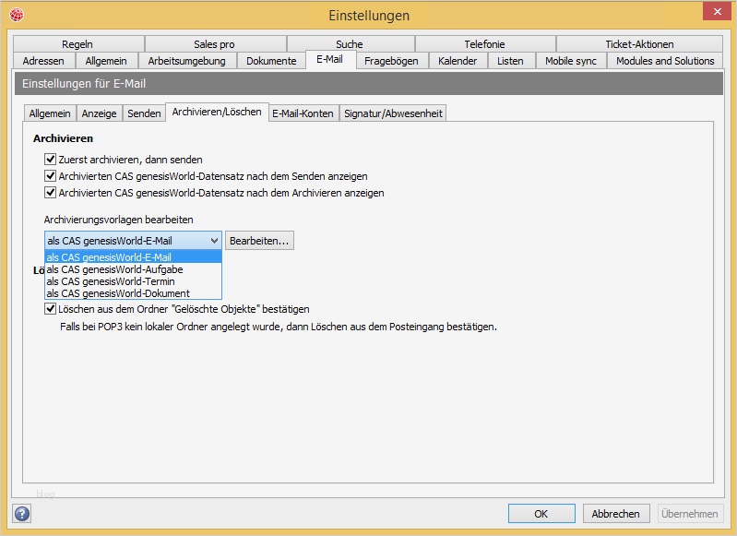Open the E-Mail-Konten sub-tab
The image size is (737, 536).
point(303,113)
